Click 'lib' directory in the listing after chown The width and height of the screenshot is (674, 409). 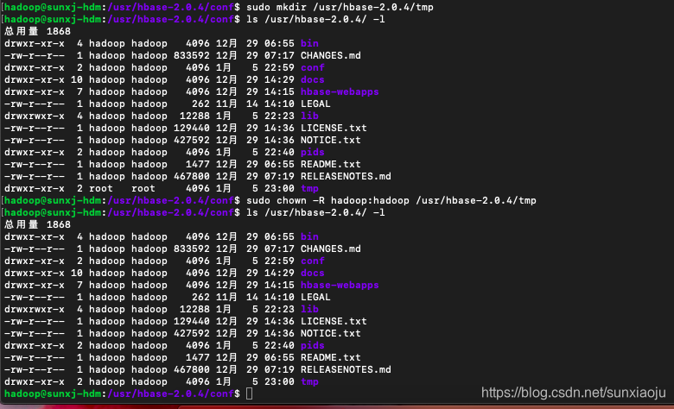[x=309, y=309]
